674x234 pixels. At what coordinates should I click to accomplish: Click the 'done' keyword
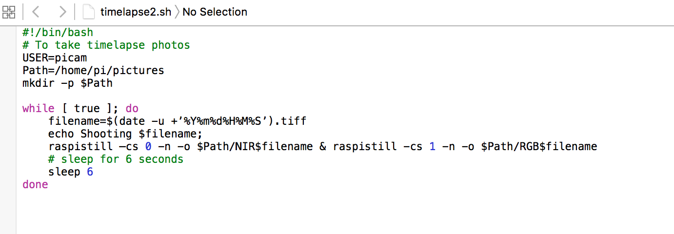[35, 185]
